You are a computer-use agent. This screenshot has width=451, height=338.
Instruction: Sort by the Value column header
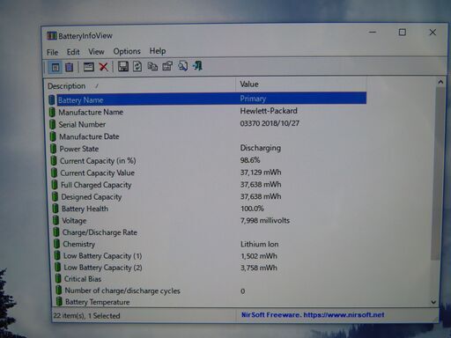tap(301, 84)
